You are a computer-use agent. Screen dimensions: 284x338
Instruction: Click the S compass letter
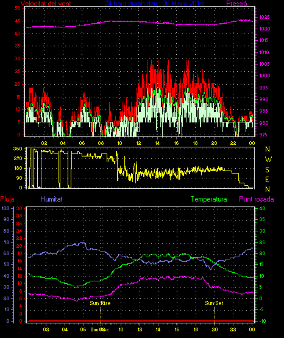tap(268, 170)
